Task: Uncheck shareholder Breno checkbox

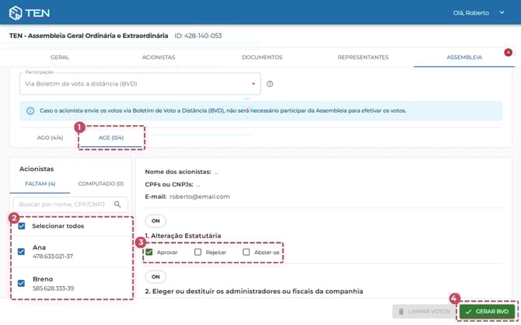Action: 21,283
